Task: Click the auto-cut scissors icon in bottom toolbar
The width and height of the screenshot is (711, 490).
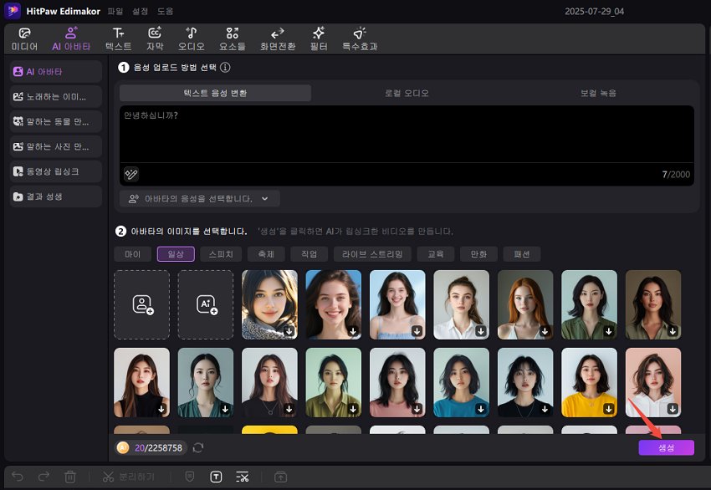Action: (x=243, y=477)
